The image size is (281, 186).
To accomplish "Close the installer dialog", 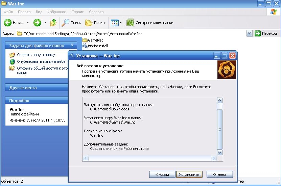I will point(232,56).
